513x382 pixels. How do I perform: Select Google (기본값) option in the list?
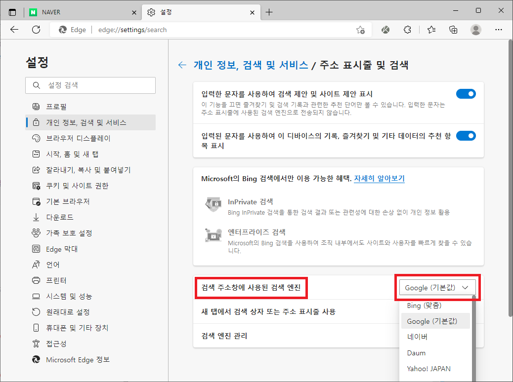pos(435,321)
